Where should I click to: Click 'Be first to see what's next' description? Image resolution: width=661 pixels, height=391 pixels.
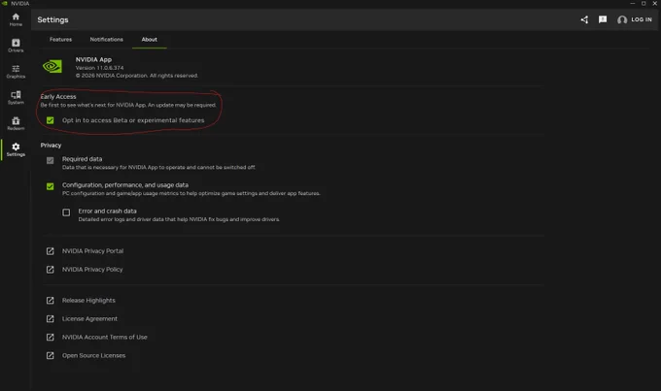coord(128,105)
